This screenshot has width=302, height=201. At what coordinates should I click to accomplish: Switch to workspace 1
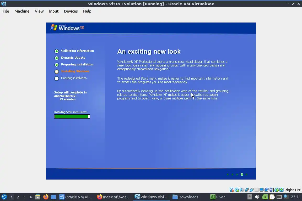tap(12, 197)
